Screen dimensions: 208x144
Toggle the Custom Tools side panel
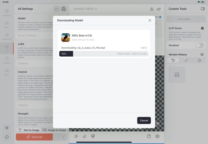pyautogui.click(x=203, y=9)
